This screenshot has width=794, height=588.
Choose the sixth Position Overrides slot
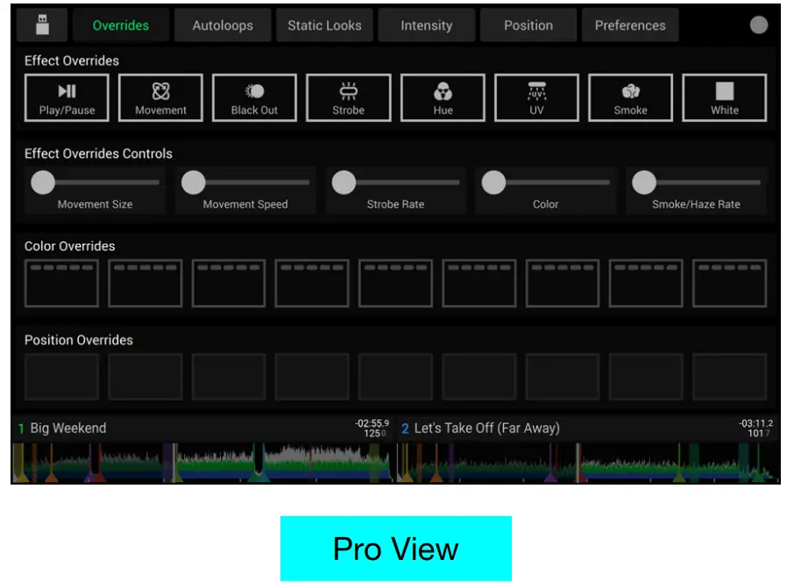[x=479, y=377]
